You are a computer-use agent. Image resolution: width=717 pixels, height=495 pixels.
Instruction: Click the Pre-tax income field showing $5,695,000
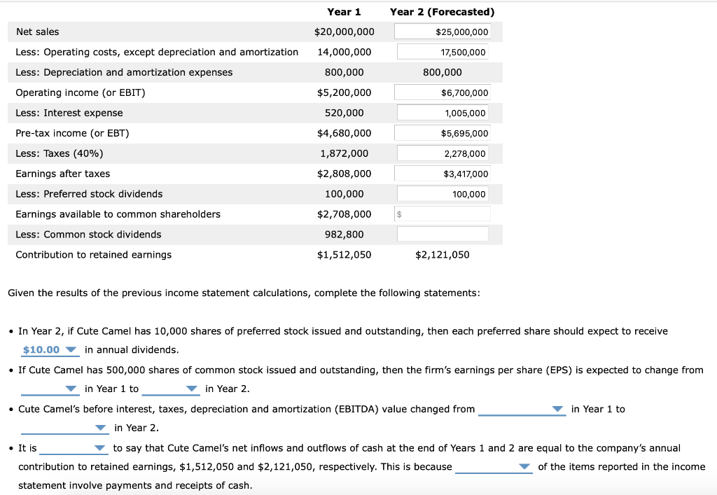[x=443, y=132]
